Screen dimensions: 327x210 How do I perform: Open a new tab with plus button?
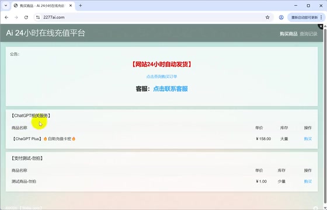[x=81, y=6]
